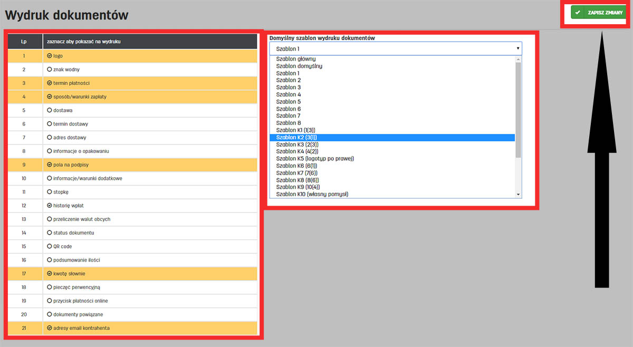Click the dropdown list scrollbar thumb
Image resolution: width=633 pixels, height=347 pixels.
[518, 110]
